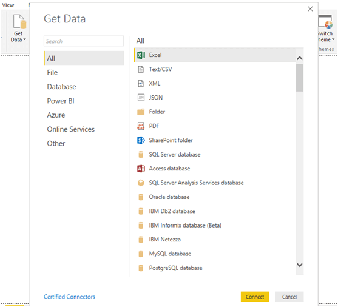
Task: Select the File category
Action: (52, 73)
